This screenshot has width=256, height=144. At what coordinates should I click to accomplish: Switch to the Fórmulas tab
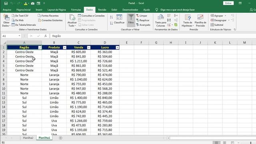click(x=76, y=10)
